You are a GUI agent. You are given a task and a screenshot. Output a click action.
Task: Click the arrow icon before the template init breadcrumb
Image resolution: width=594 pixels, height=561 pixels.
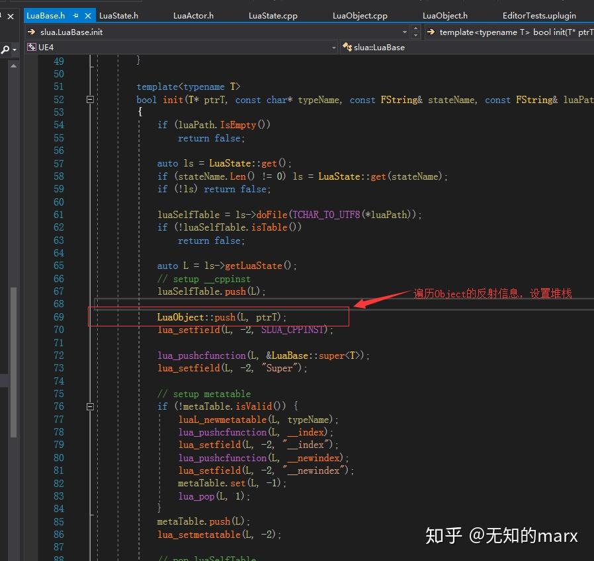pyautogui.click(x=430, y=30)
